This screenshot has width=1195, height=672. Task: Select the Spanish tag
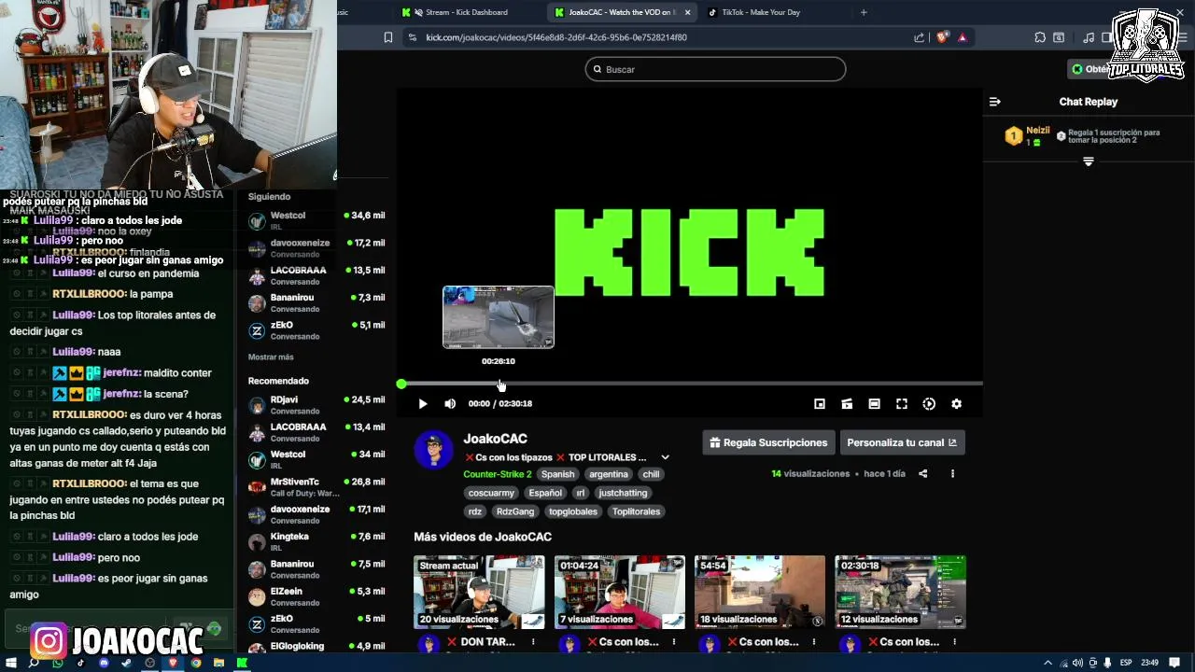tap(557, 474)
